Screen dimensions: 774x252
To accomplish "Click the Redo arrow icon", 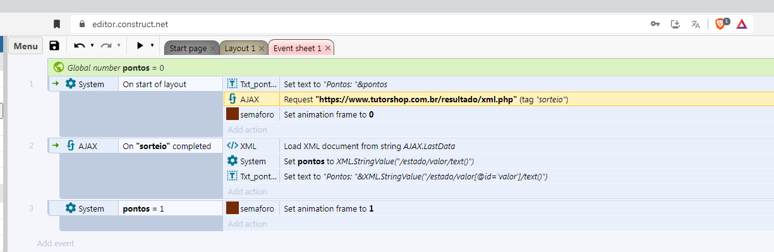I will [x=106, y=46].
